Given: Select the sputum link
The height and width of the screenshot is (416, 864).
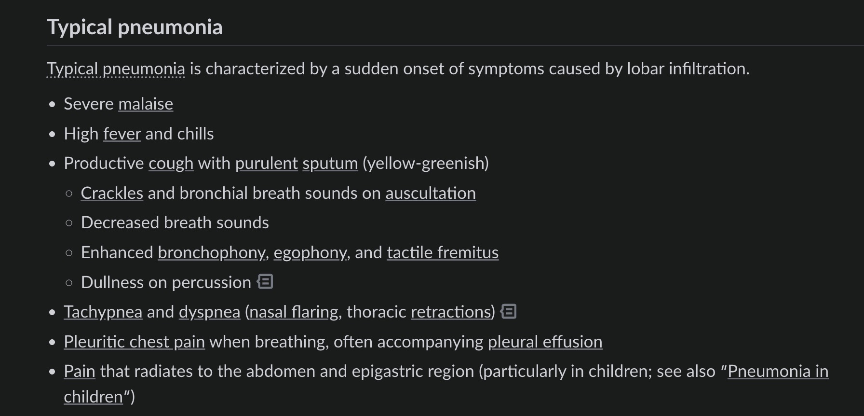Looking at the screenshot, I should [x=330, y=164].
